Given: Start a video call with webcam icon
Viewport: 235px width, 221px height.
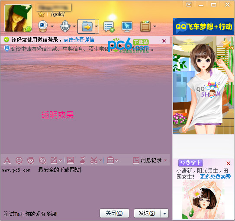Looking at the screenshot, I should click(x=43, y=26).
